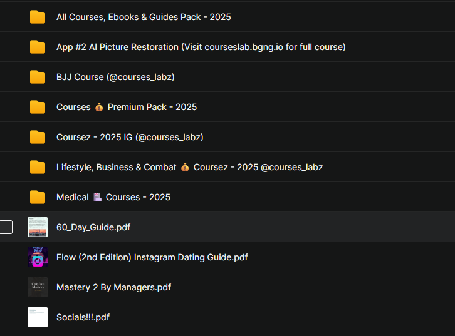Screen dimensions: 455x336
Task: Click the Socials!!!.pdf thumbnail
Action: (x=38, y=317)
